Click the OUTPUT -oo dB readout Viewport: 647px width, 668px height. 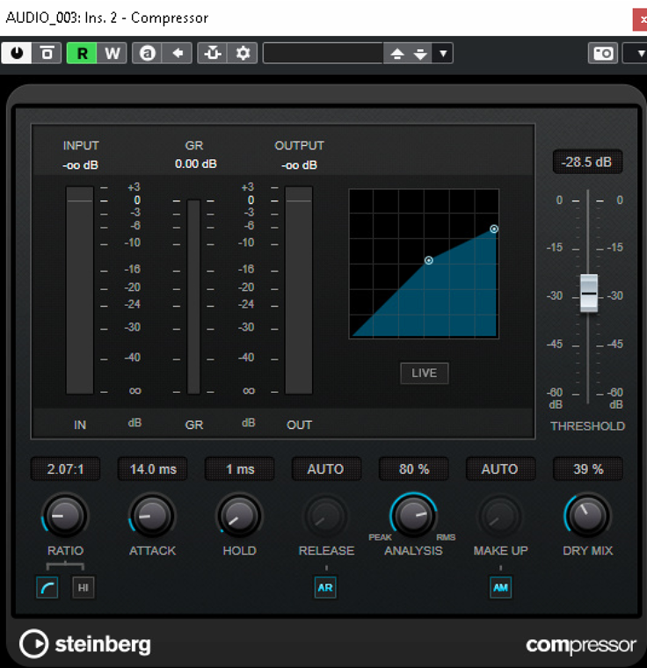299,165
